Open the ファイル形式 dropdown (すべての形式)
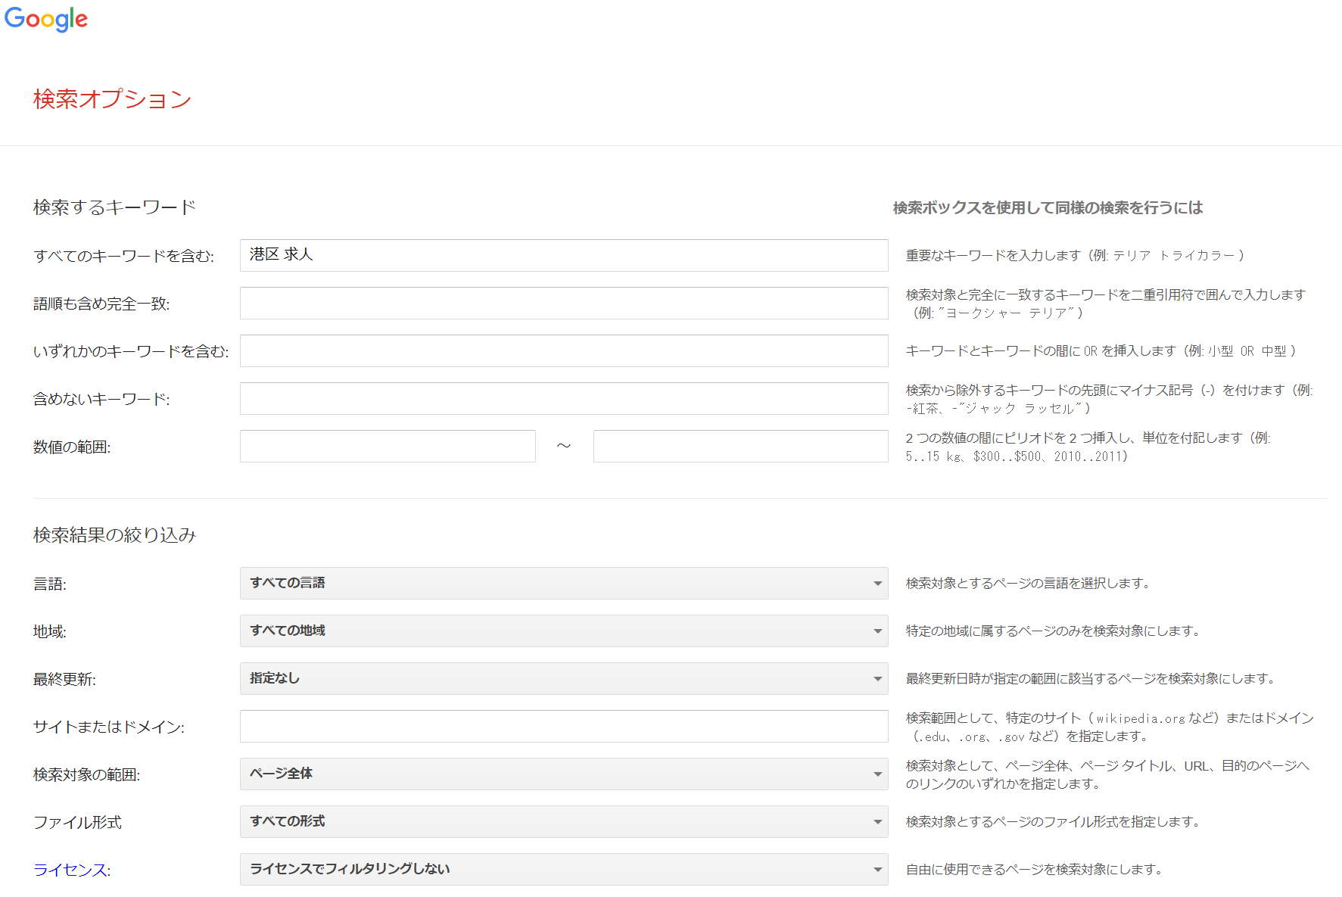 click(x=564, y=821)
